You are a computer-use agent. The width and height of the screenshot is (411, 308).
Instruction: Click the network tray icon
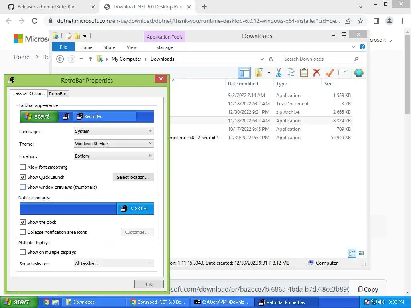(374, 302)
